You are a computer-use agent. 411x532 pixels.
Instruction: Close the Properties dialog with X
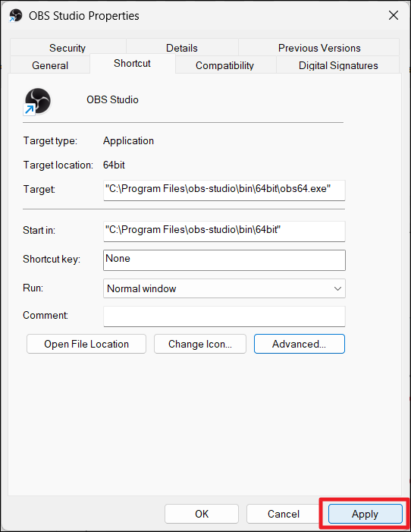pos(394,15)
